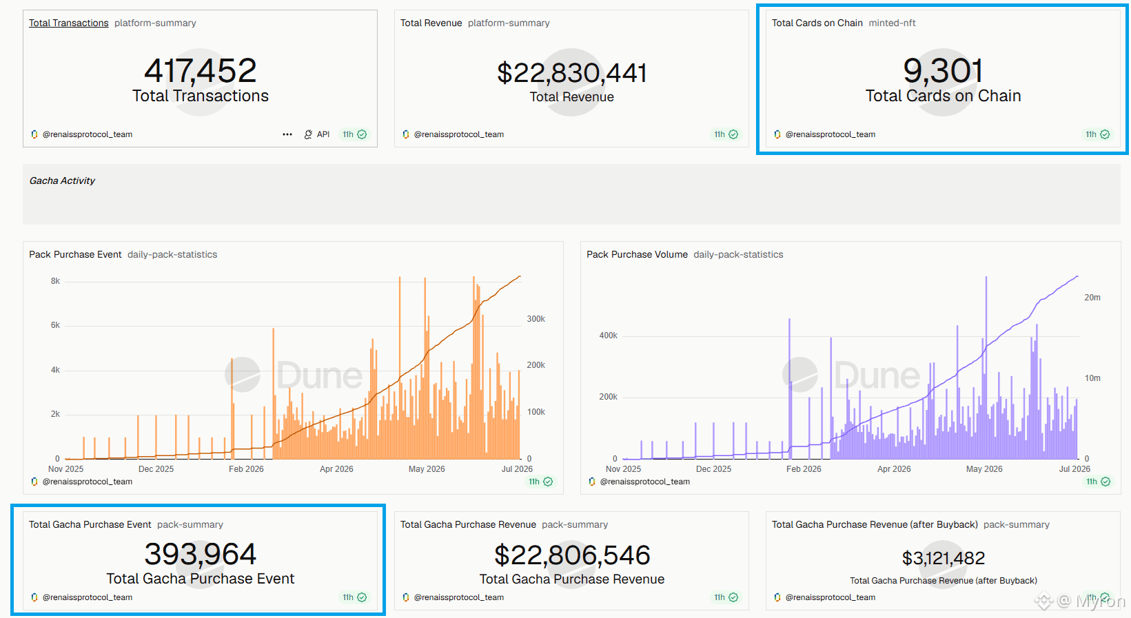The image size is (1131, 618).
Task: Click the team avatar icon on Total Gacha Purchase Revenue card
Action: 406,597
